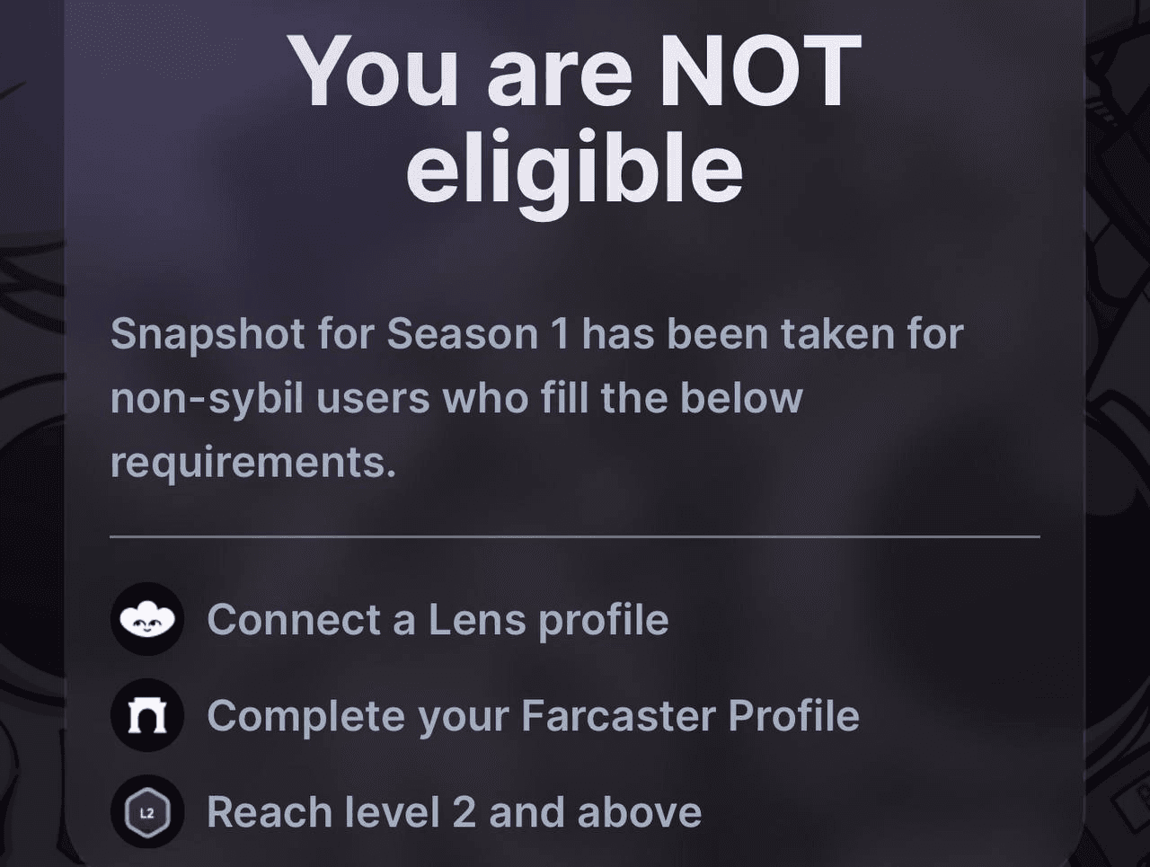
Task: Click the Lens cloud icon
Action: click(147, 619)
